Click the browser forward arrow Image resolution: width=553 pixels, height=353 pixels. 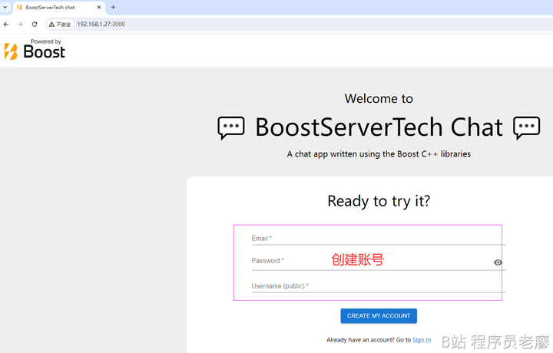point(20,25)
